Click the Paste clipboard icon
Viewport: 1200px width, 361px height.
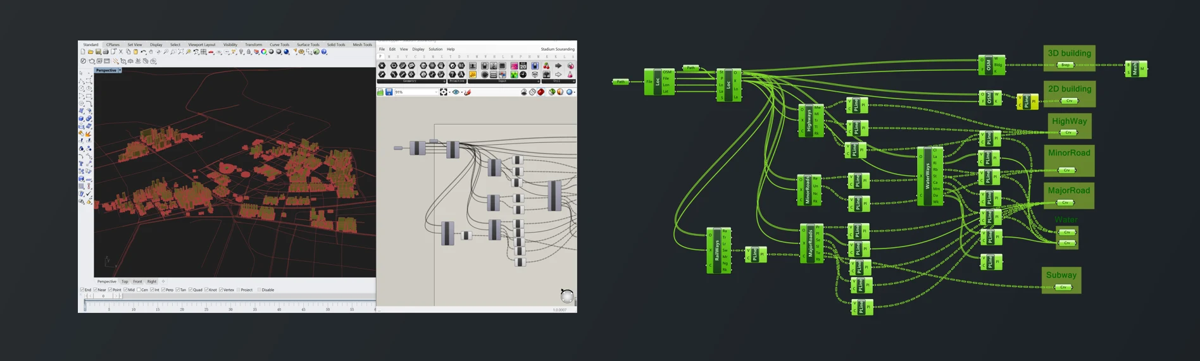tap(135, 52)
